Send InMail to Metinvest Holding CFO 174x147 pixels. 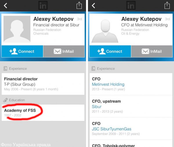pos(152,52)
